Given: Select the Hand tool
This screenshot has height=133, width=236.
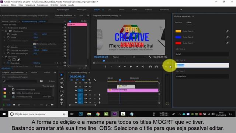Looking at the screenshot, I should click(62, 99).
